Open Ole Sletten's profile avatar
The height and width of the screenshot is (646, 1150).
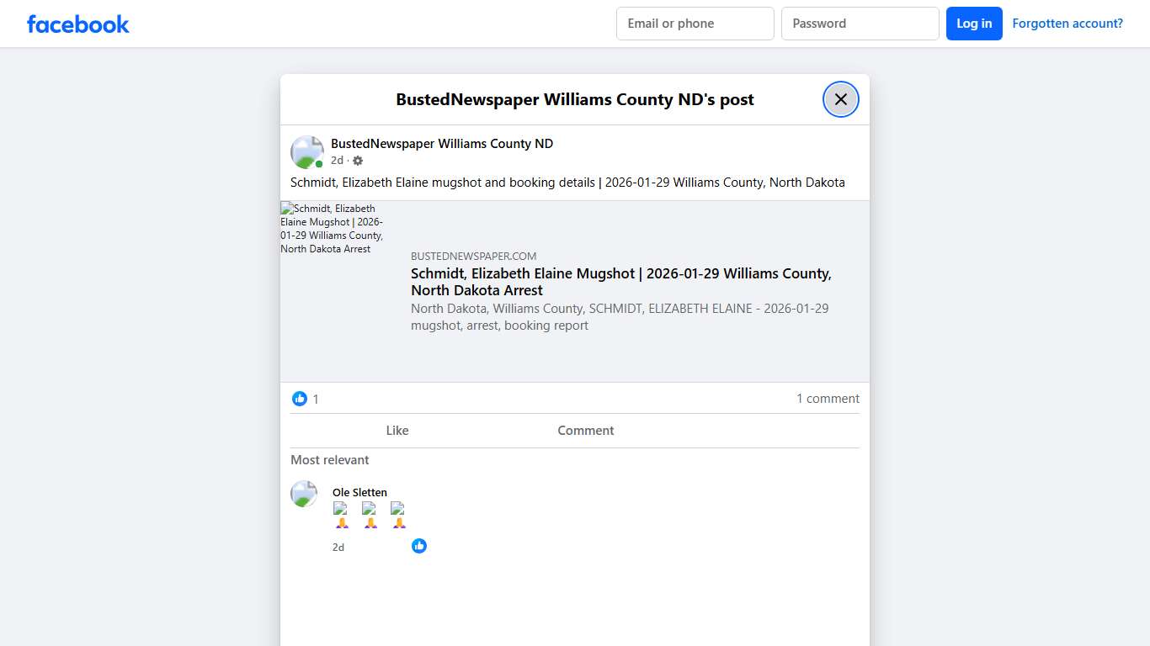pos(304,494)
